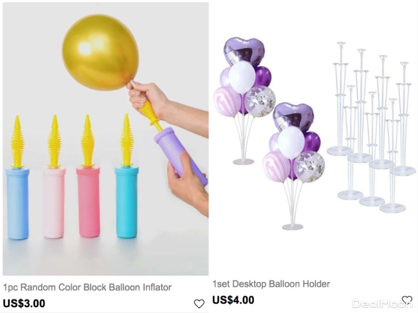Screen dimensions: 418x313
Task: Favorite the Balloon Inflator with heart icon
Action: 199,304
